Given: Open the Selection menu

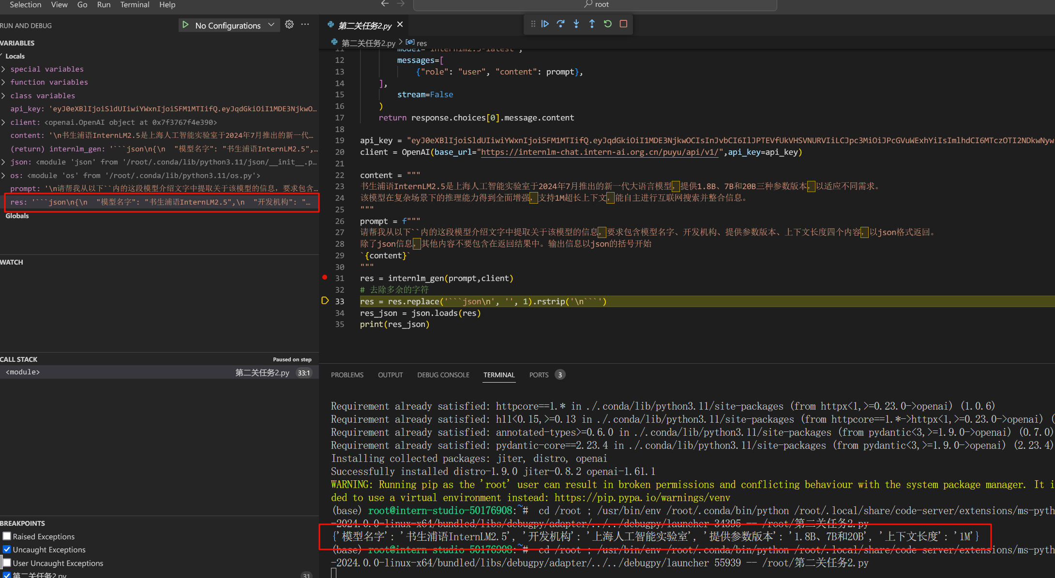Looking at the screenshot, I should point(25,5).
